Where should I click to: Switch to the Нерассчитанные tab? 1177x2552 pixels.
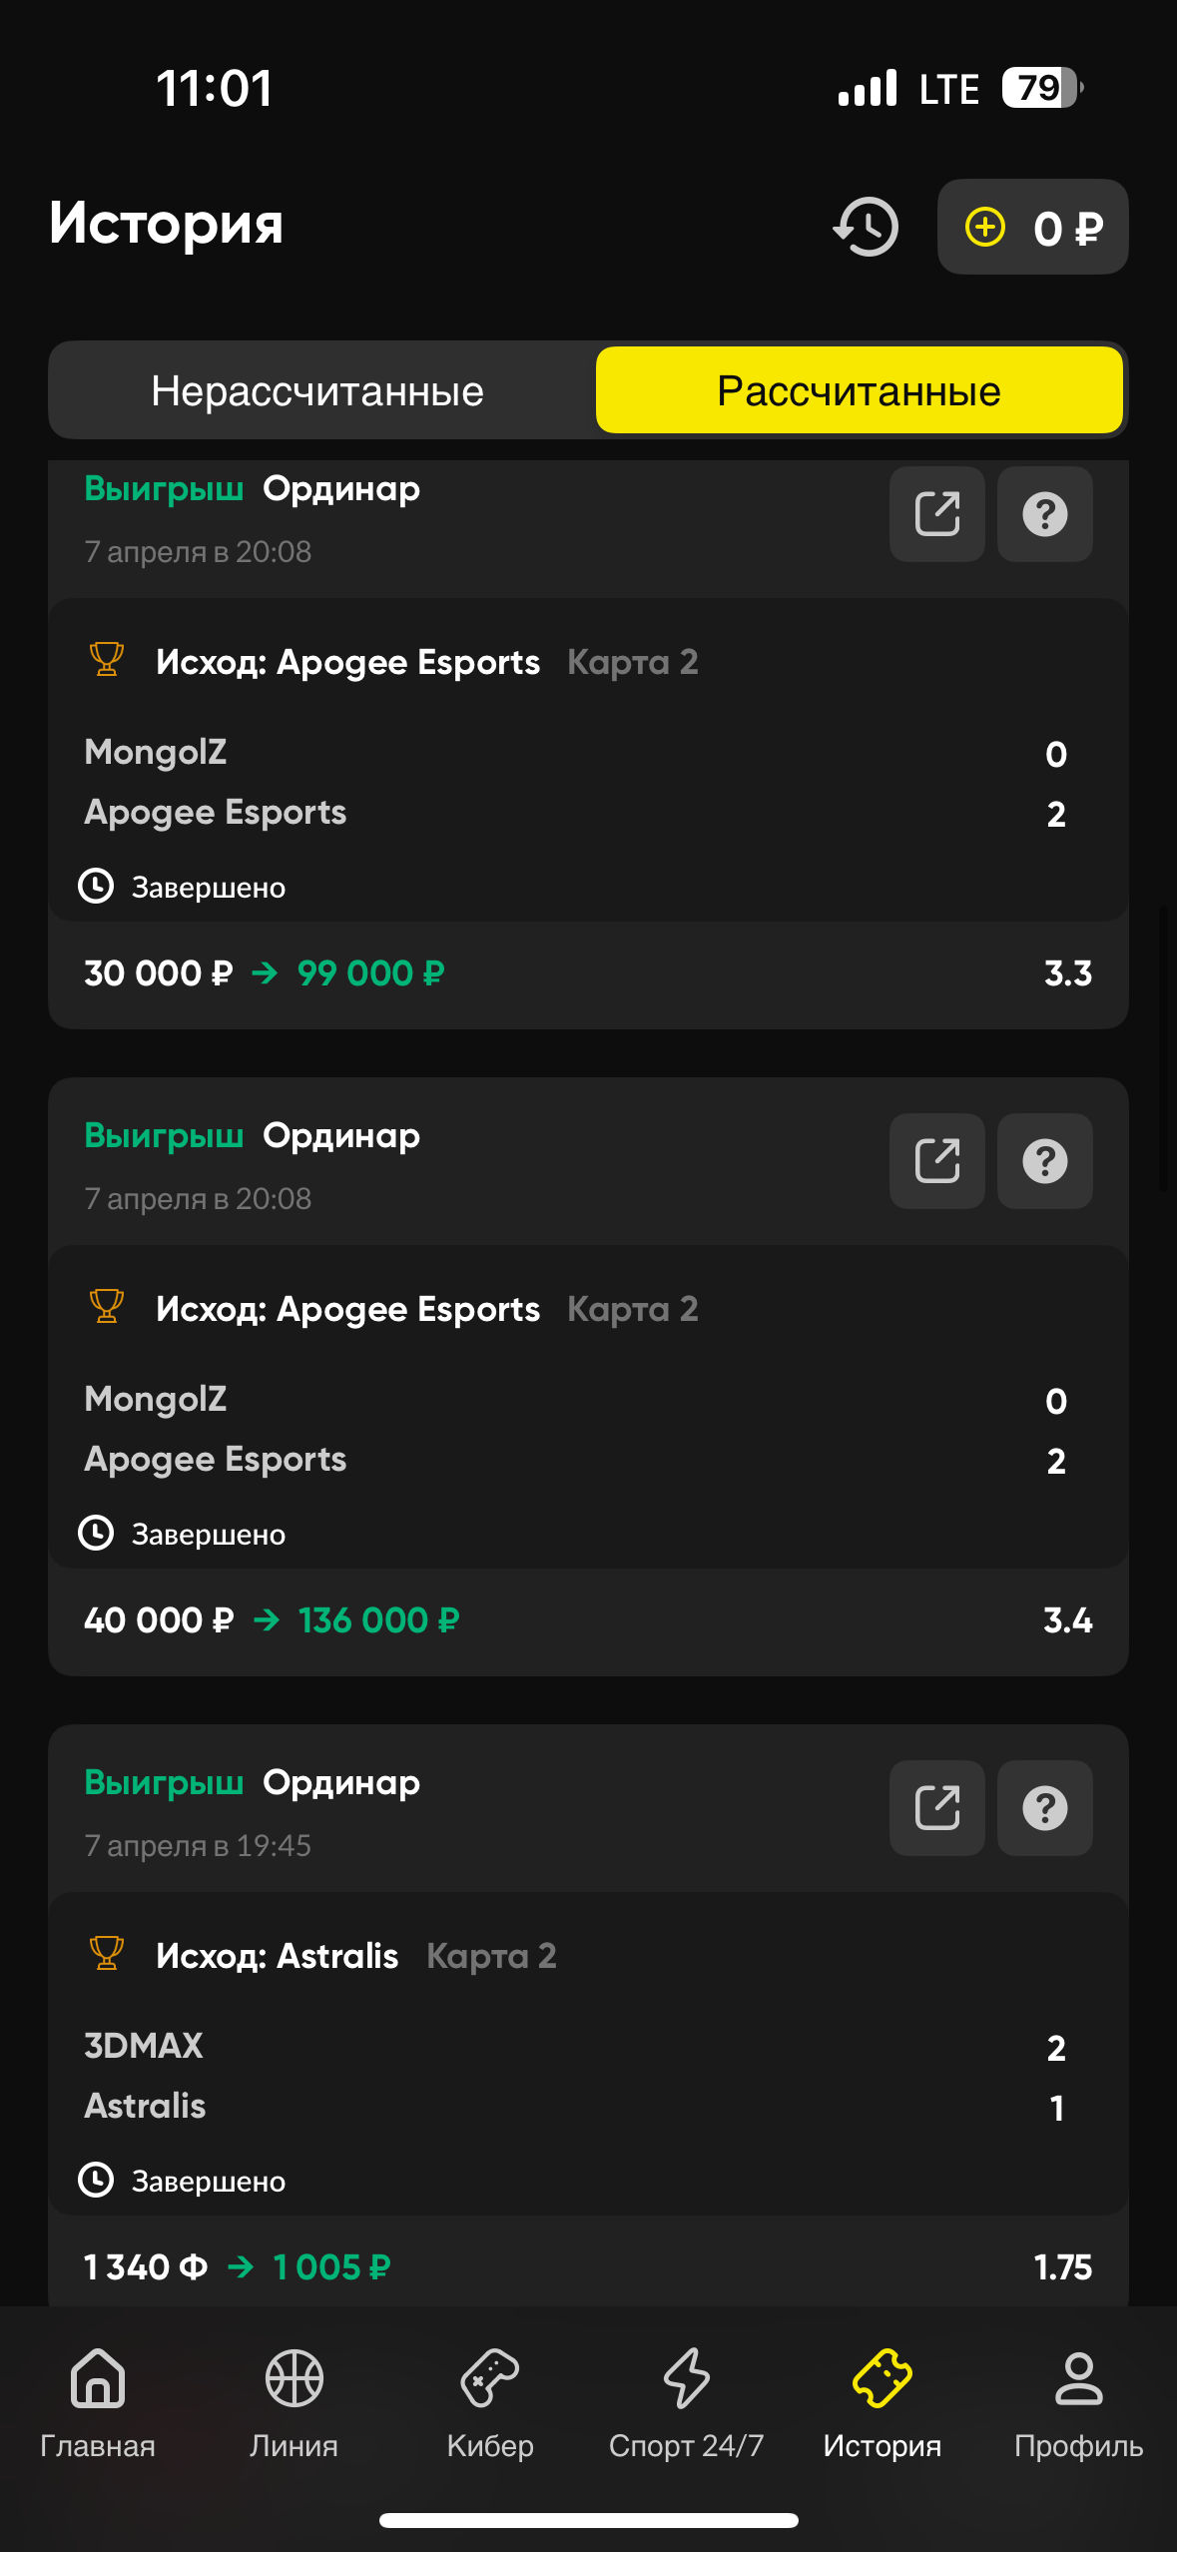317,391
